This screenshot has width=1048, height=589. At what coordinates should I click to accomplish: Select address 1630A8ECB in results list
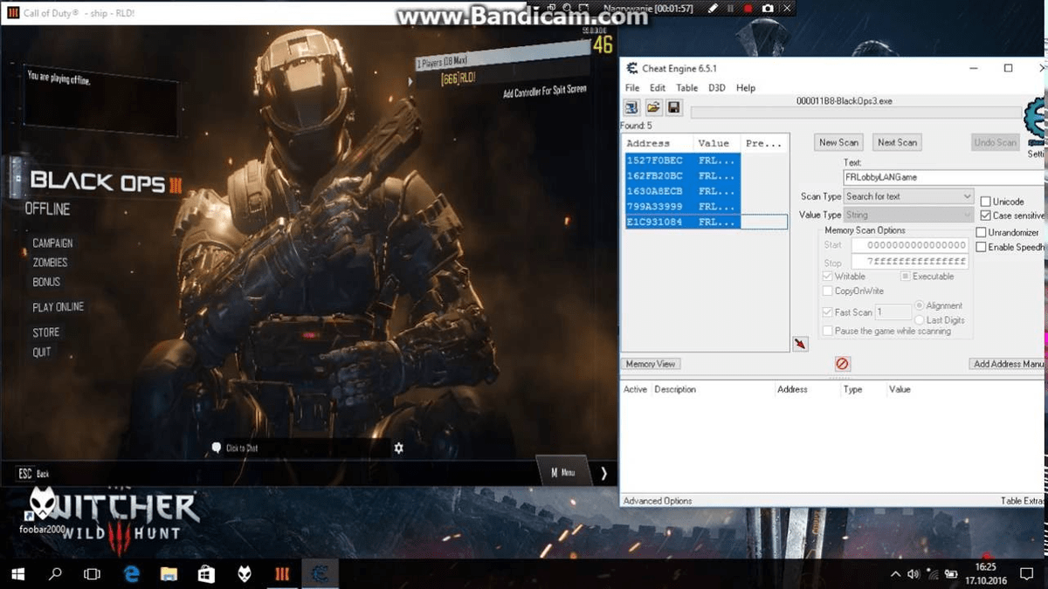[x=655, y=191]
